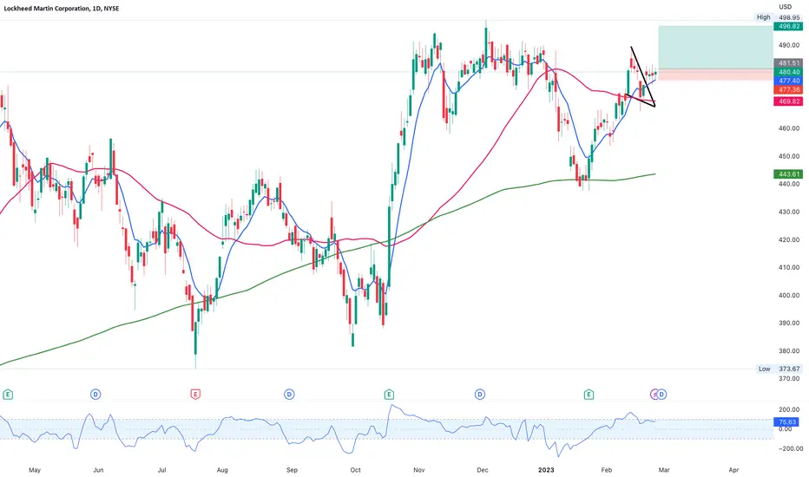Click the 370.00 price axis tick
The image size is (809, 477).
[789, 378]
